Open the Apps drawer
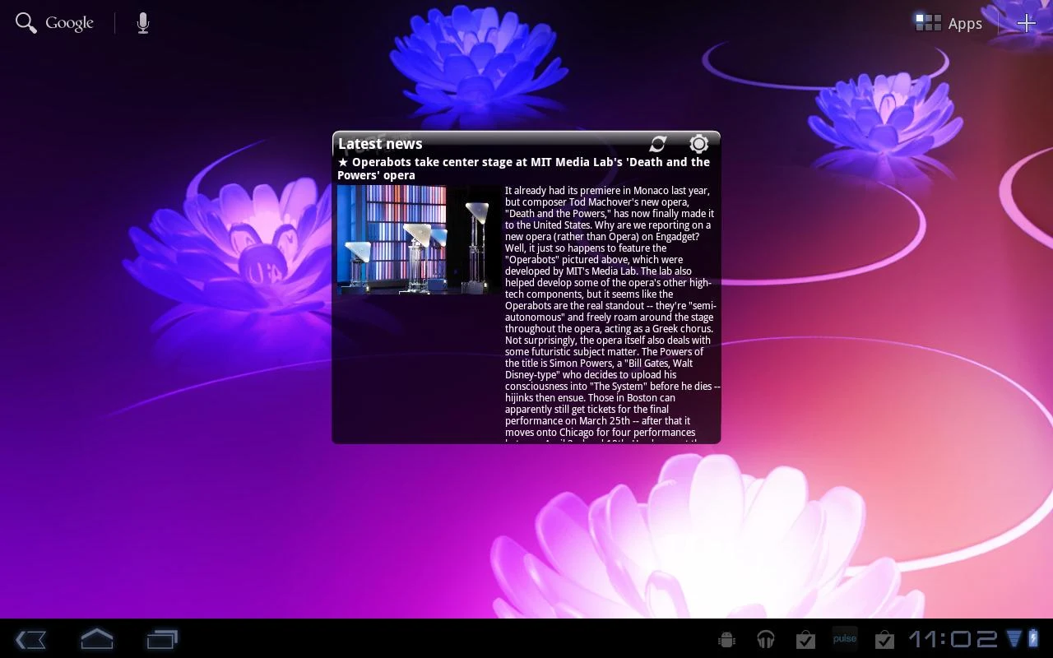Screen dimensions: 1053x658 coord(949,23)
